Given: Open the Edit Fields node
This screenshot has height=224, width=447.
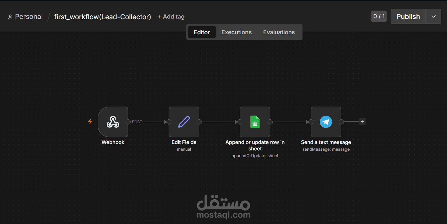Looking at the screenshot, I should tap(184, 122).
